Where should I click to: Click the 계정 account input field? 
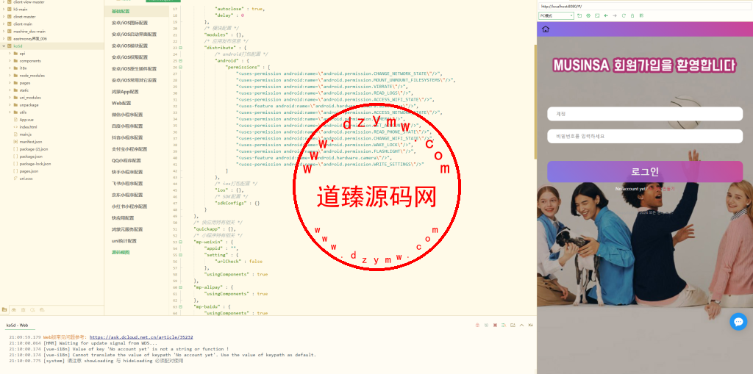(x=645, y=114)
